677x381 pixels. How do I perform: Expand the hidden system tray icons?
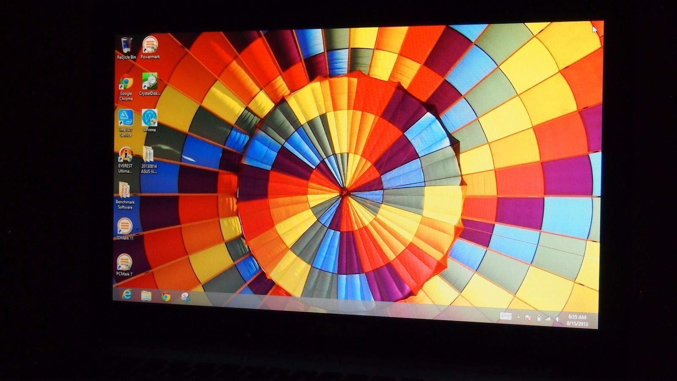[x=518, y=317]
